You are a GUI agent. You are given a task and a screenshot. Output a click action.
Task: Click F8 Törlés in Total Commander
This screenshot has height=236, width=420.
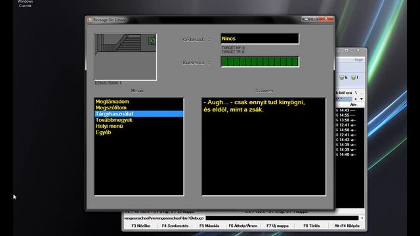click(312, 226)
